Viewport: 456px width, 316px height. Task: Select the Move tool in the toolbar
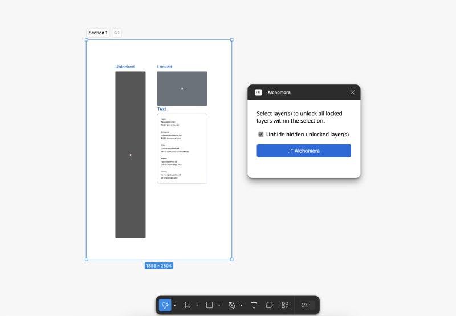165,305
